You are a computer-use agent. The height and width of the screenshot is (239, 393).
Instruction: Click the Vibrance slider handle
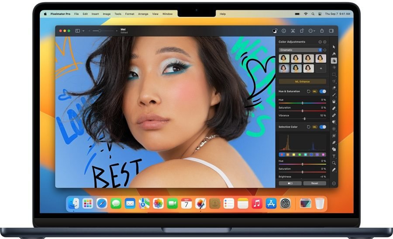pos(304,118)
